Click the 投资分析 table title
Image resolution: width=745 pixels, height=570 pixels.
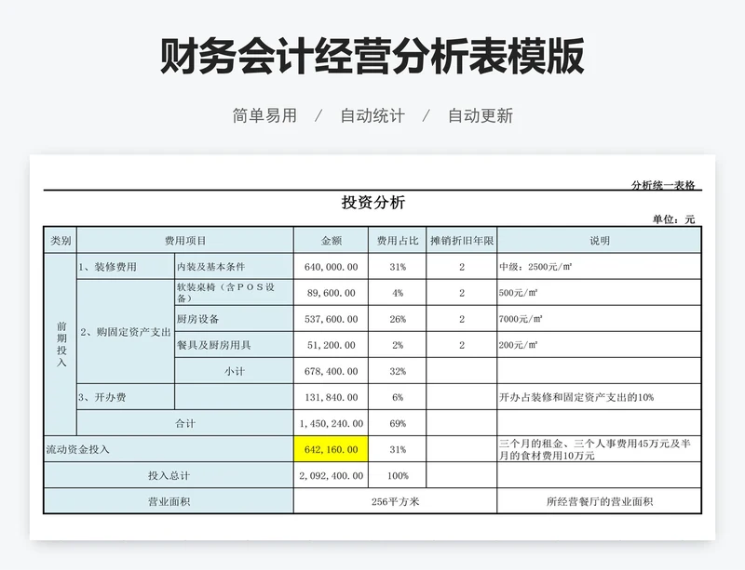(x=373, y=202)
